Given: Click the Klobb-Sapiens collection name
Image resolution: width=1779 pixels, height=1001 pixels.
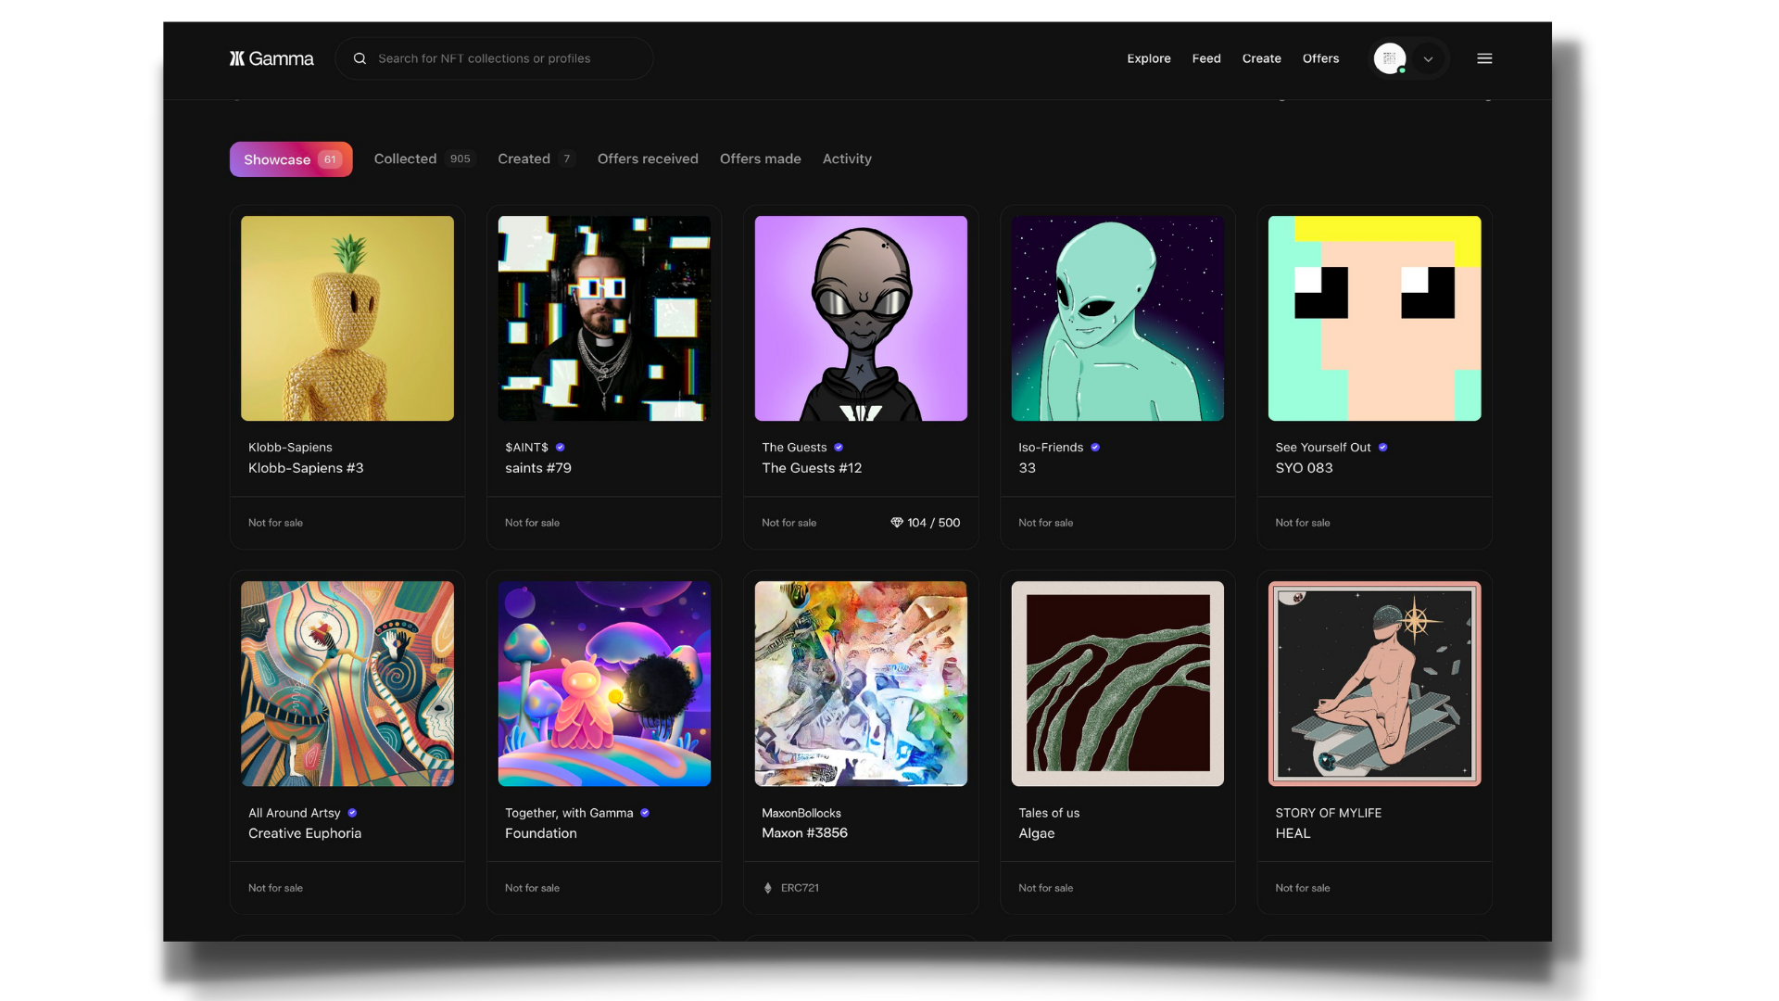Looking at the screenshot, I should (x=290, y=448).
